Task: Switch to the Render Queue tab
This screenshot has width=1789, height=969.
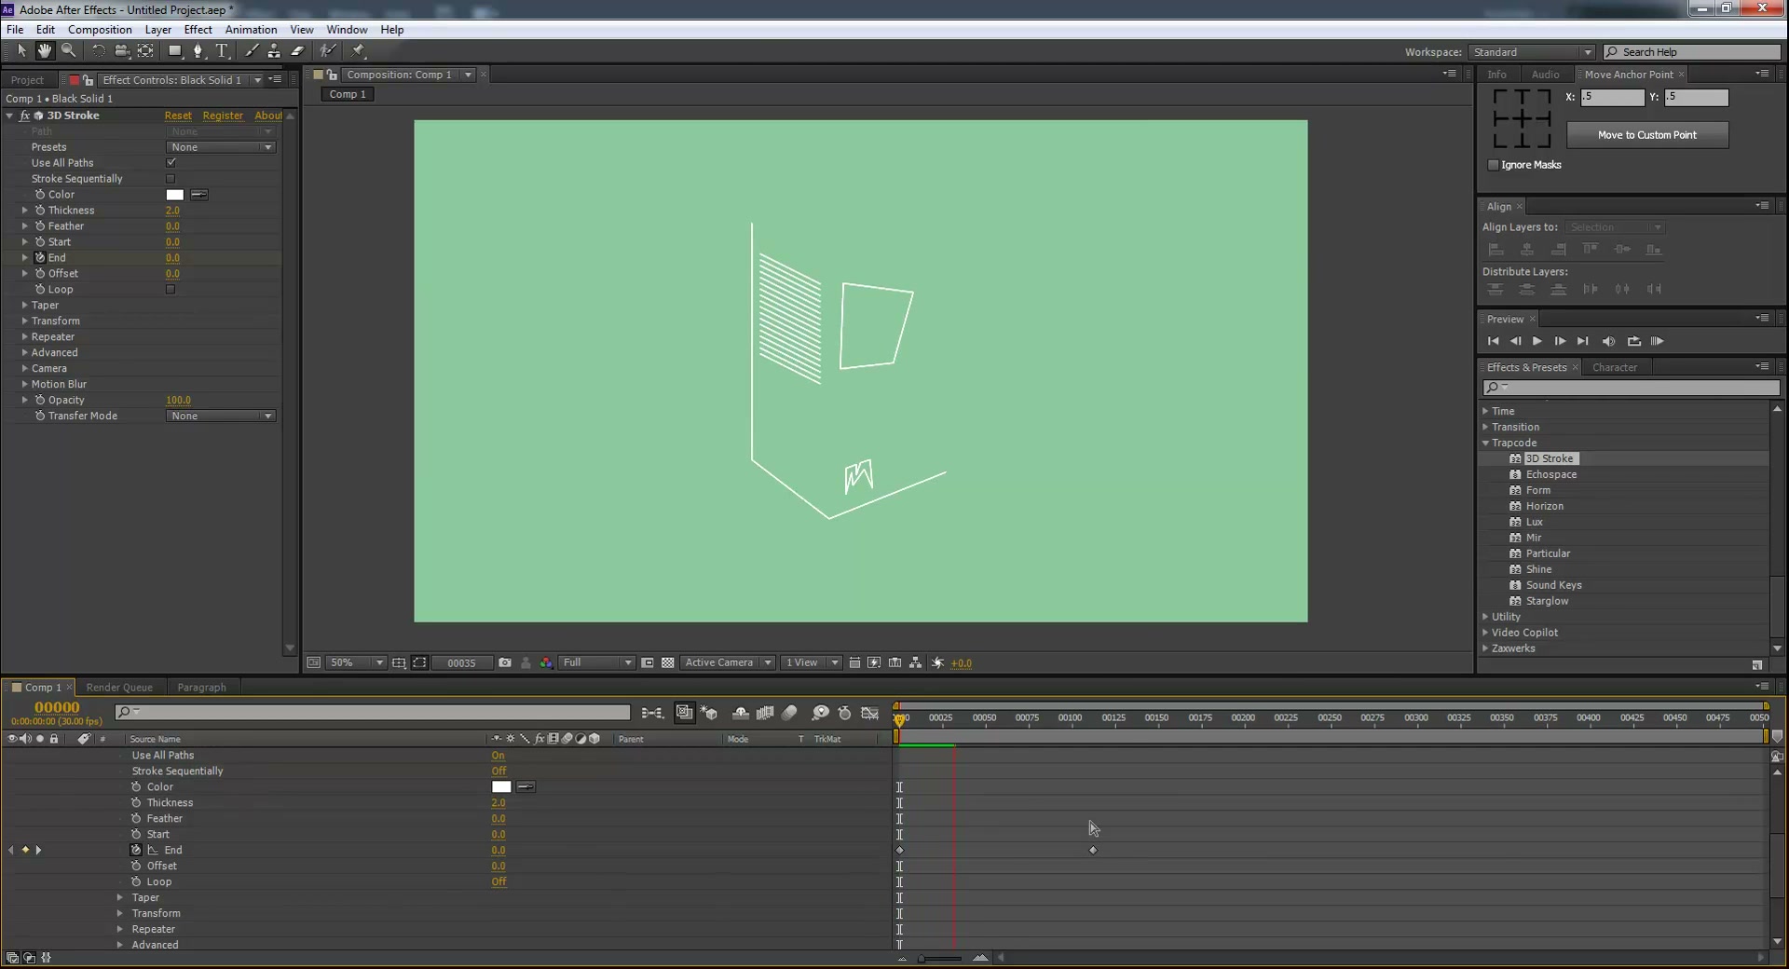Action: coord(119,687)
